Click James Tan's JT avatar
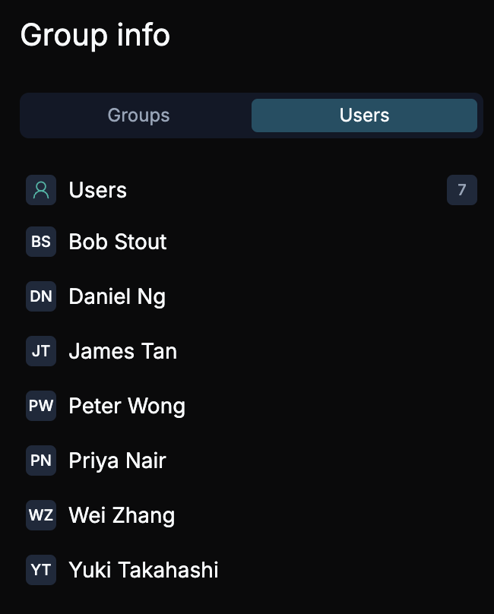This screenshot has height=614, width=494. 41,351
